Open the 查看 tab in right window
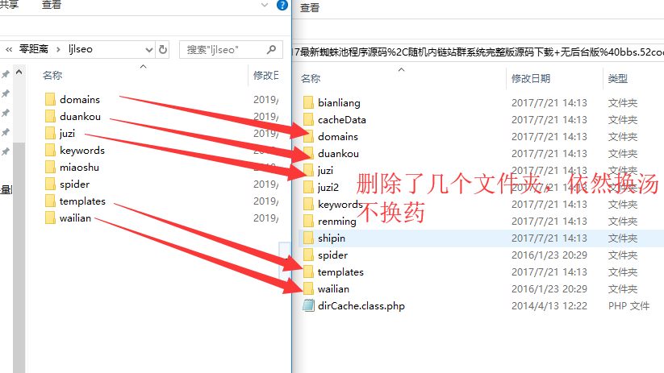 (310, 7)
